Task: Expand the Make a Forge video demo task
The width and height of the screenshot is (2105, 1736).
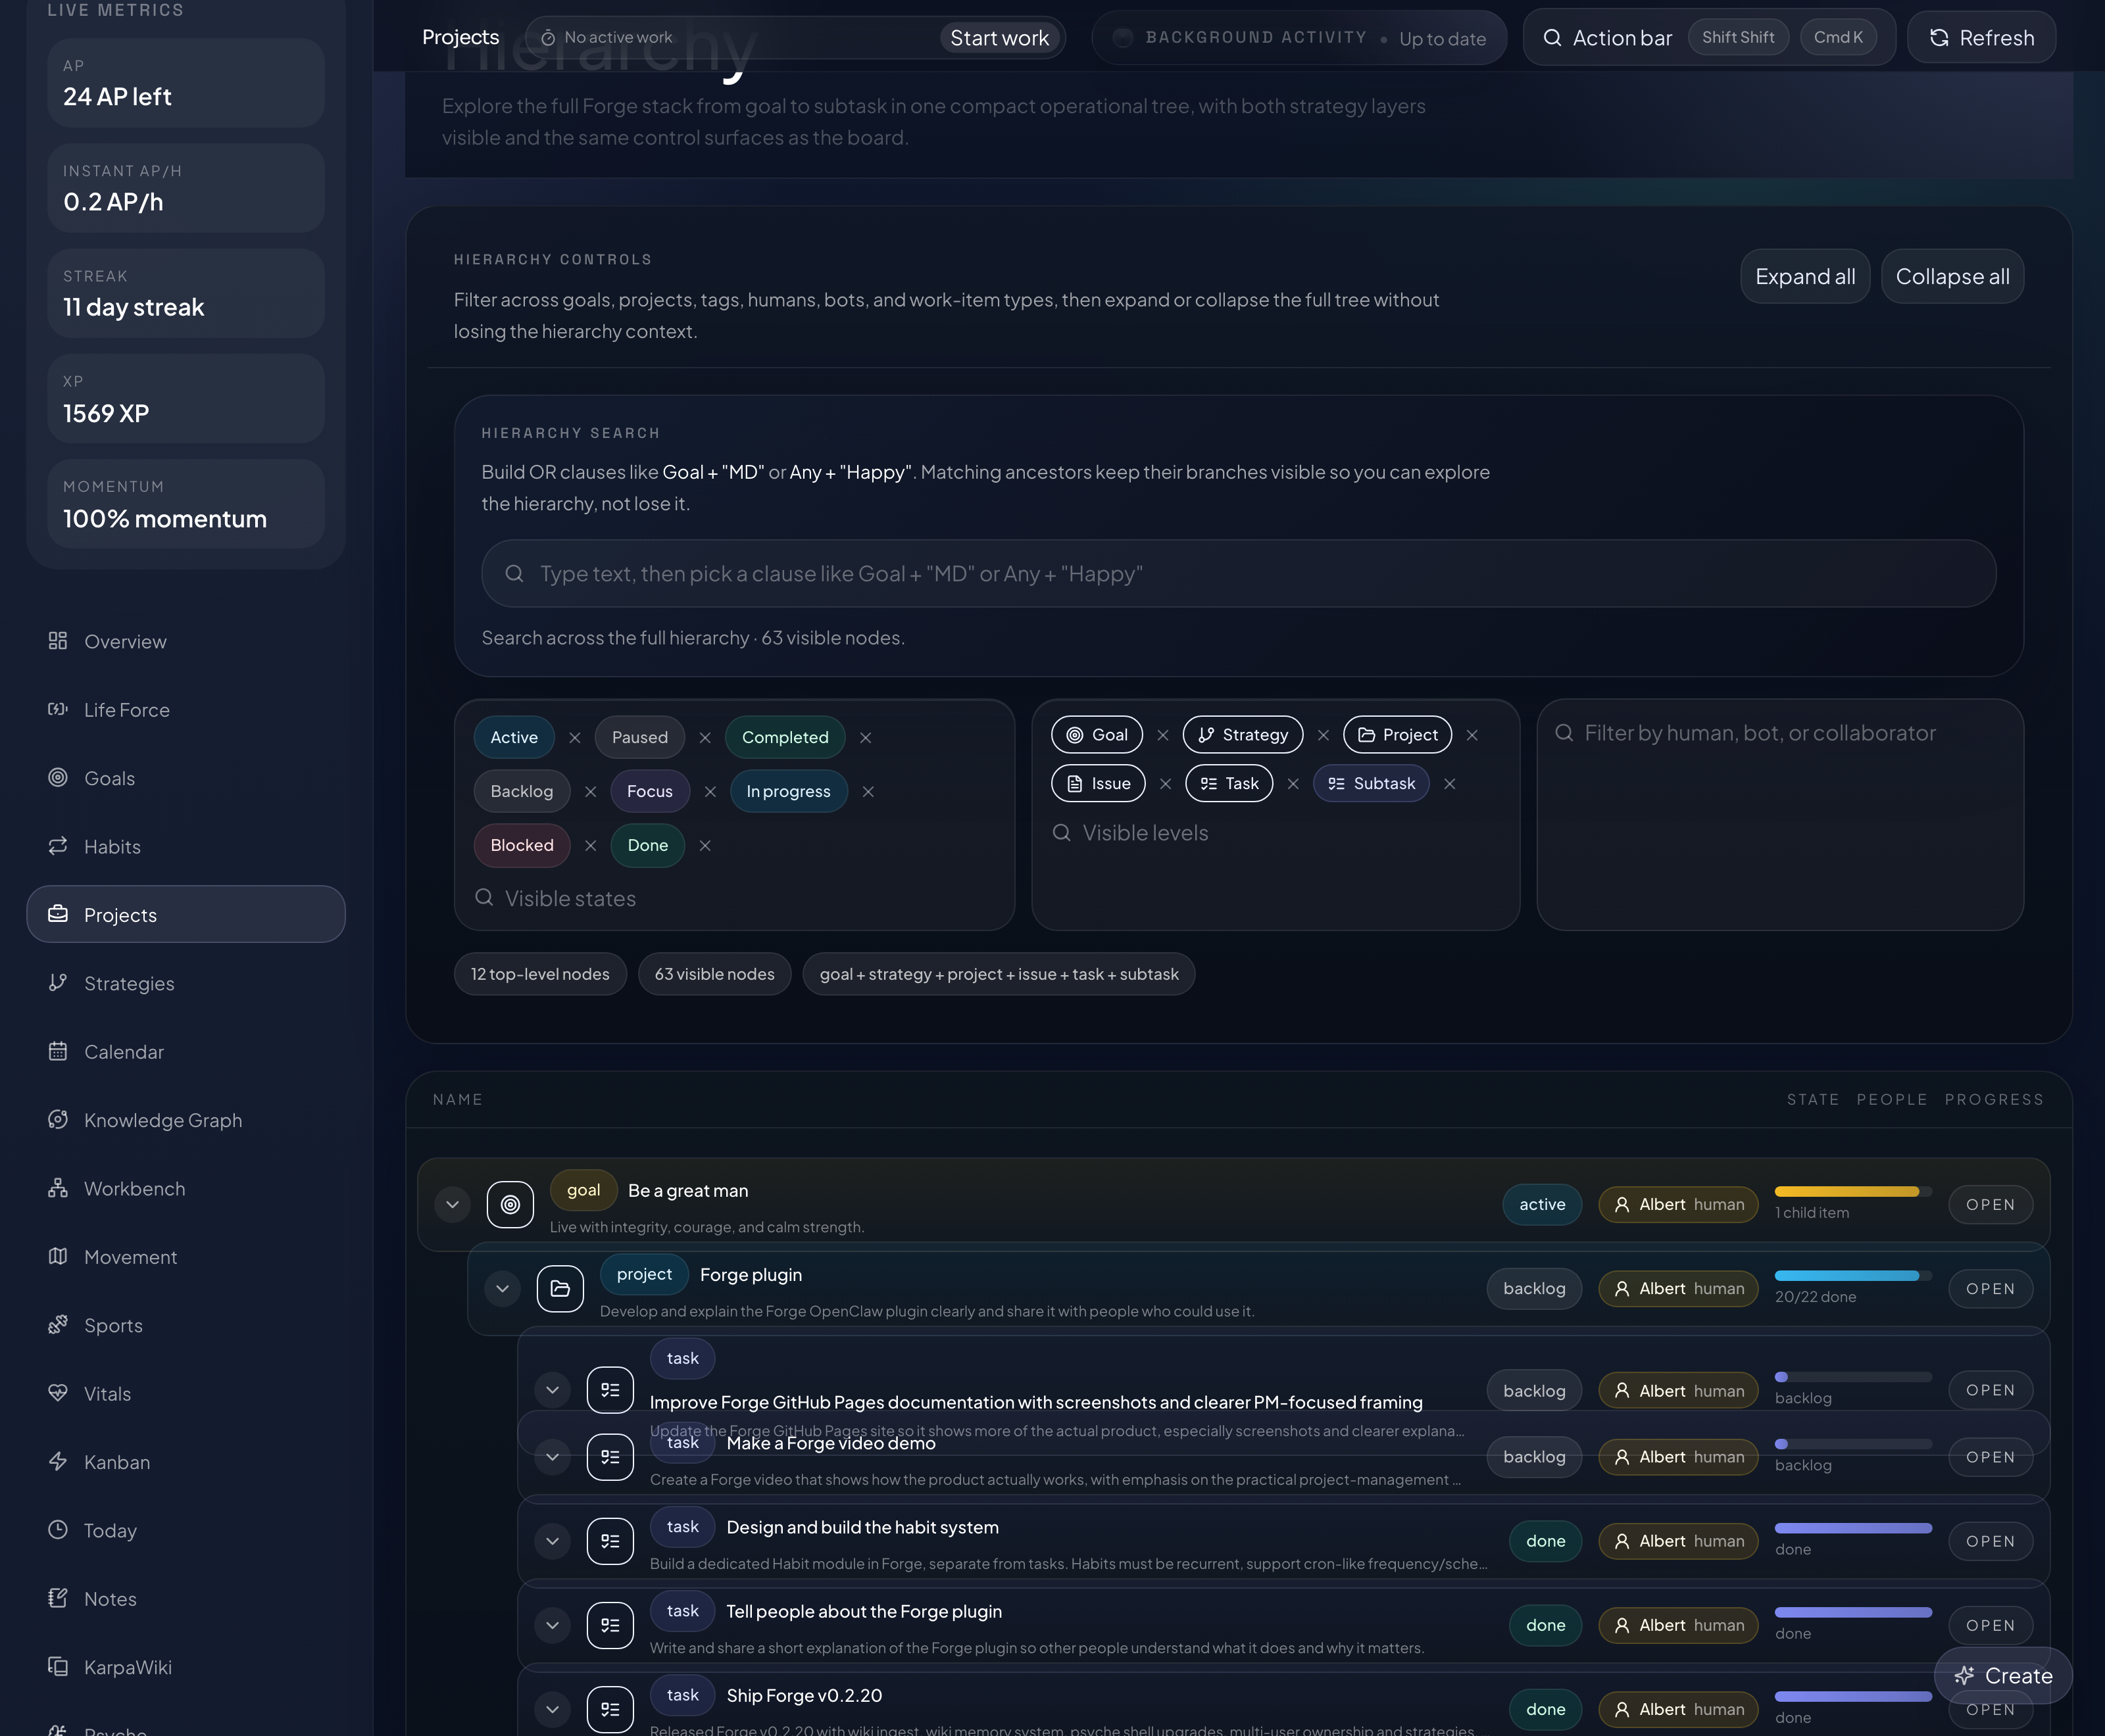Action: (553, 1457)
